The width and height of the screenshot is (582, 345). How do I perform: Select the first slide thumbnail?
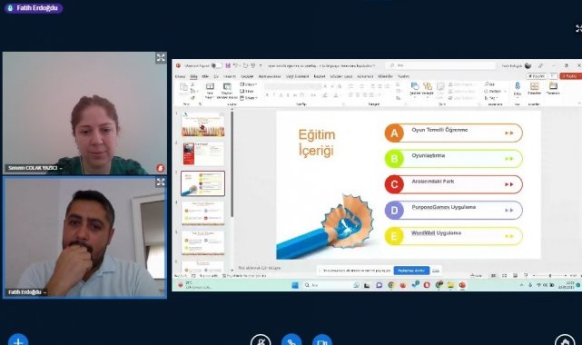pos(202,124)
